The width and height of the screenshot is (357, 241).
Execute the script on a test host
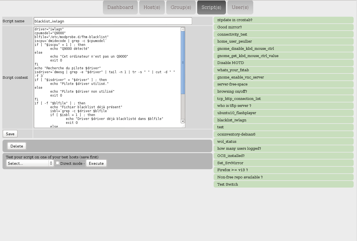click(x=96, y=163)
